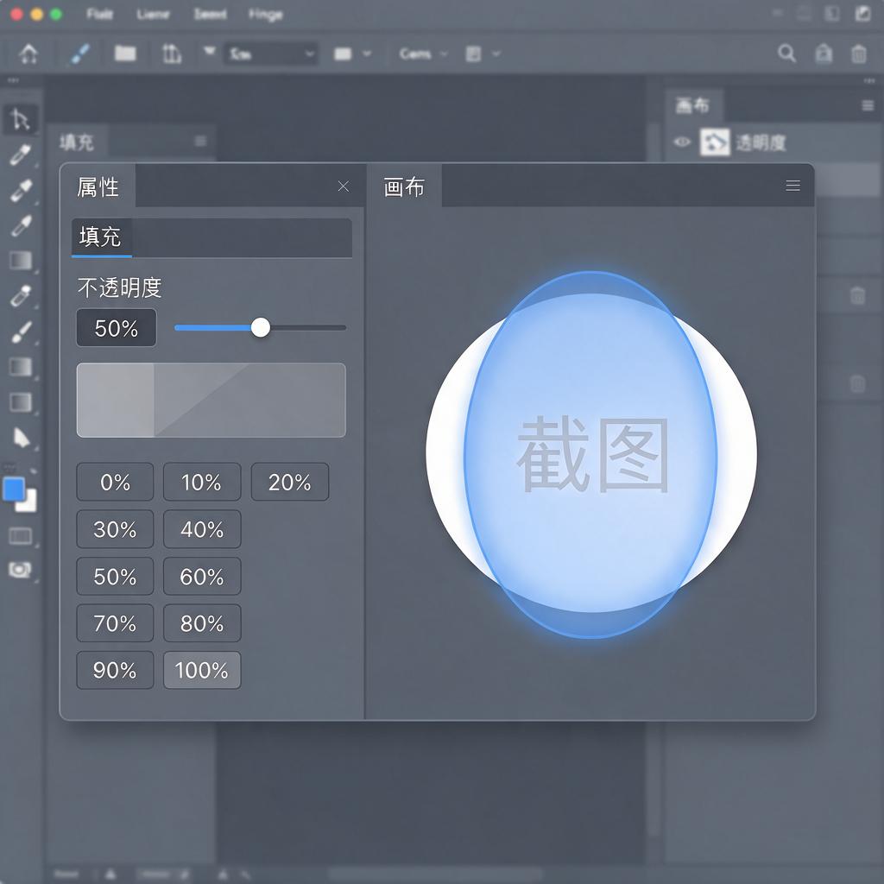
Task: Select the arrow selection tool
Action: pos(21,119)
